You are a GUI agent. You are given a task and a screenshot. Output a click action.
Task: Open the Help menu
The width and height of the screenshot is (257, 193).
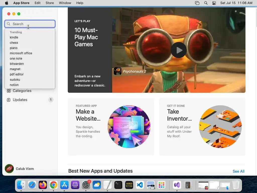[x=80, y=3]
